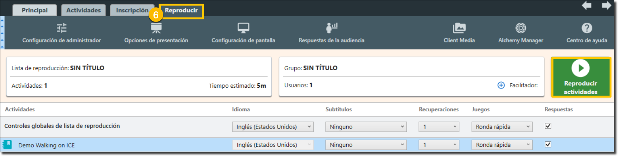Open global Recuperaciones dropdown
This screenshot has width=618, height=156.
[x=439, y=127]
